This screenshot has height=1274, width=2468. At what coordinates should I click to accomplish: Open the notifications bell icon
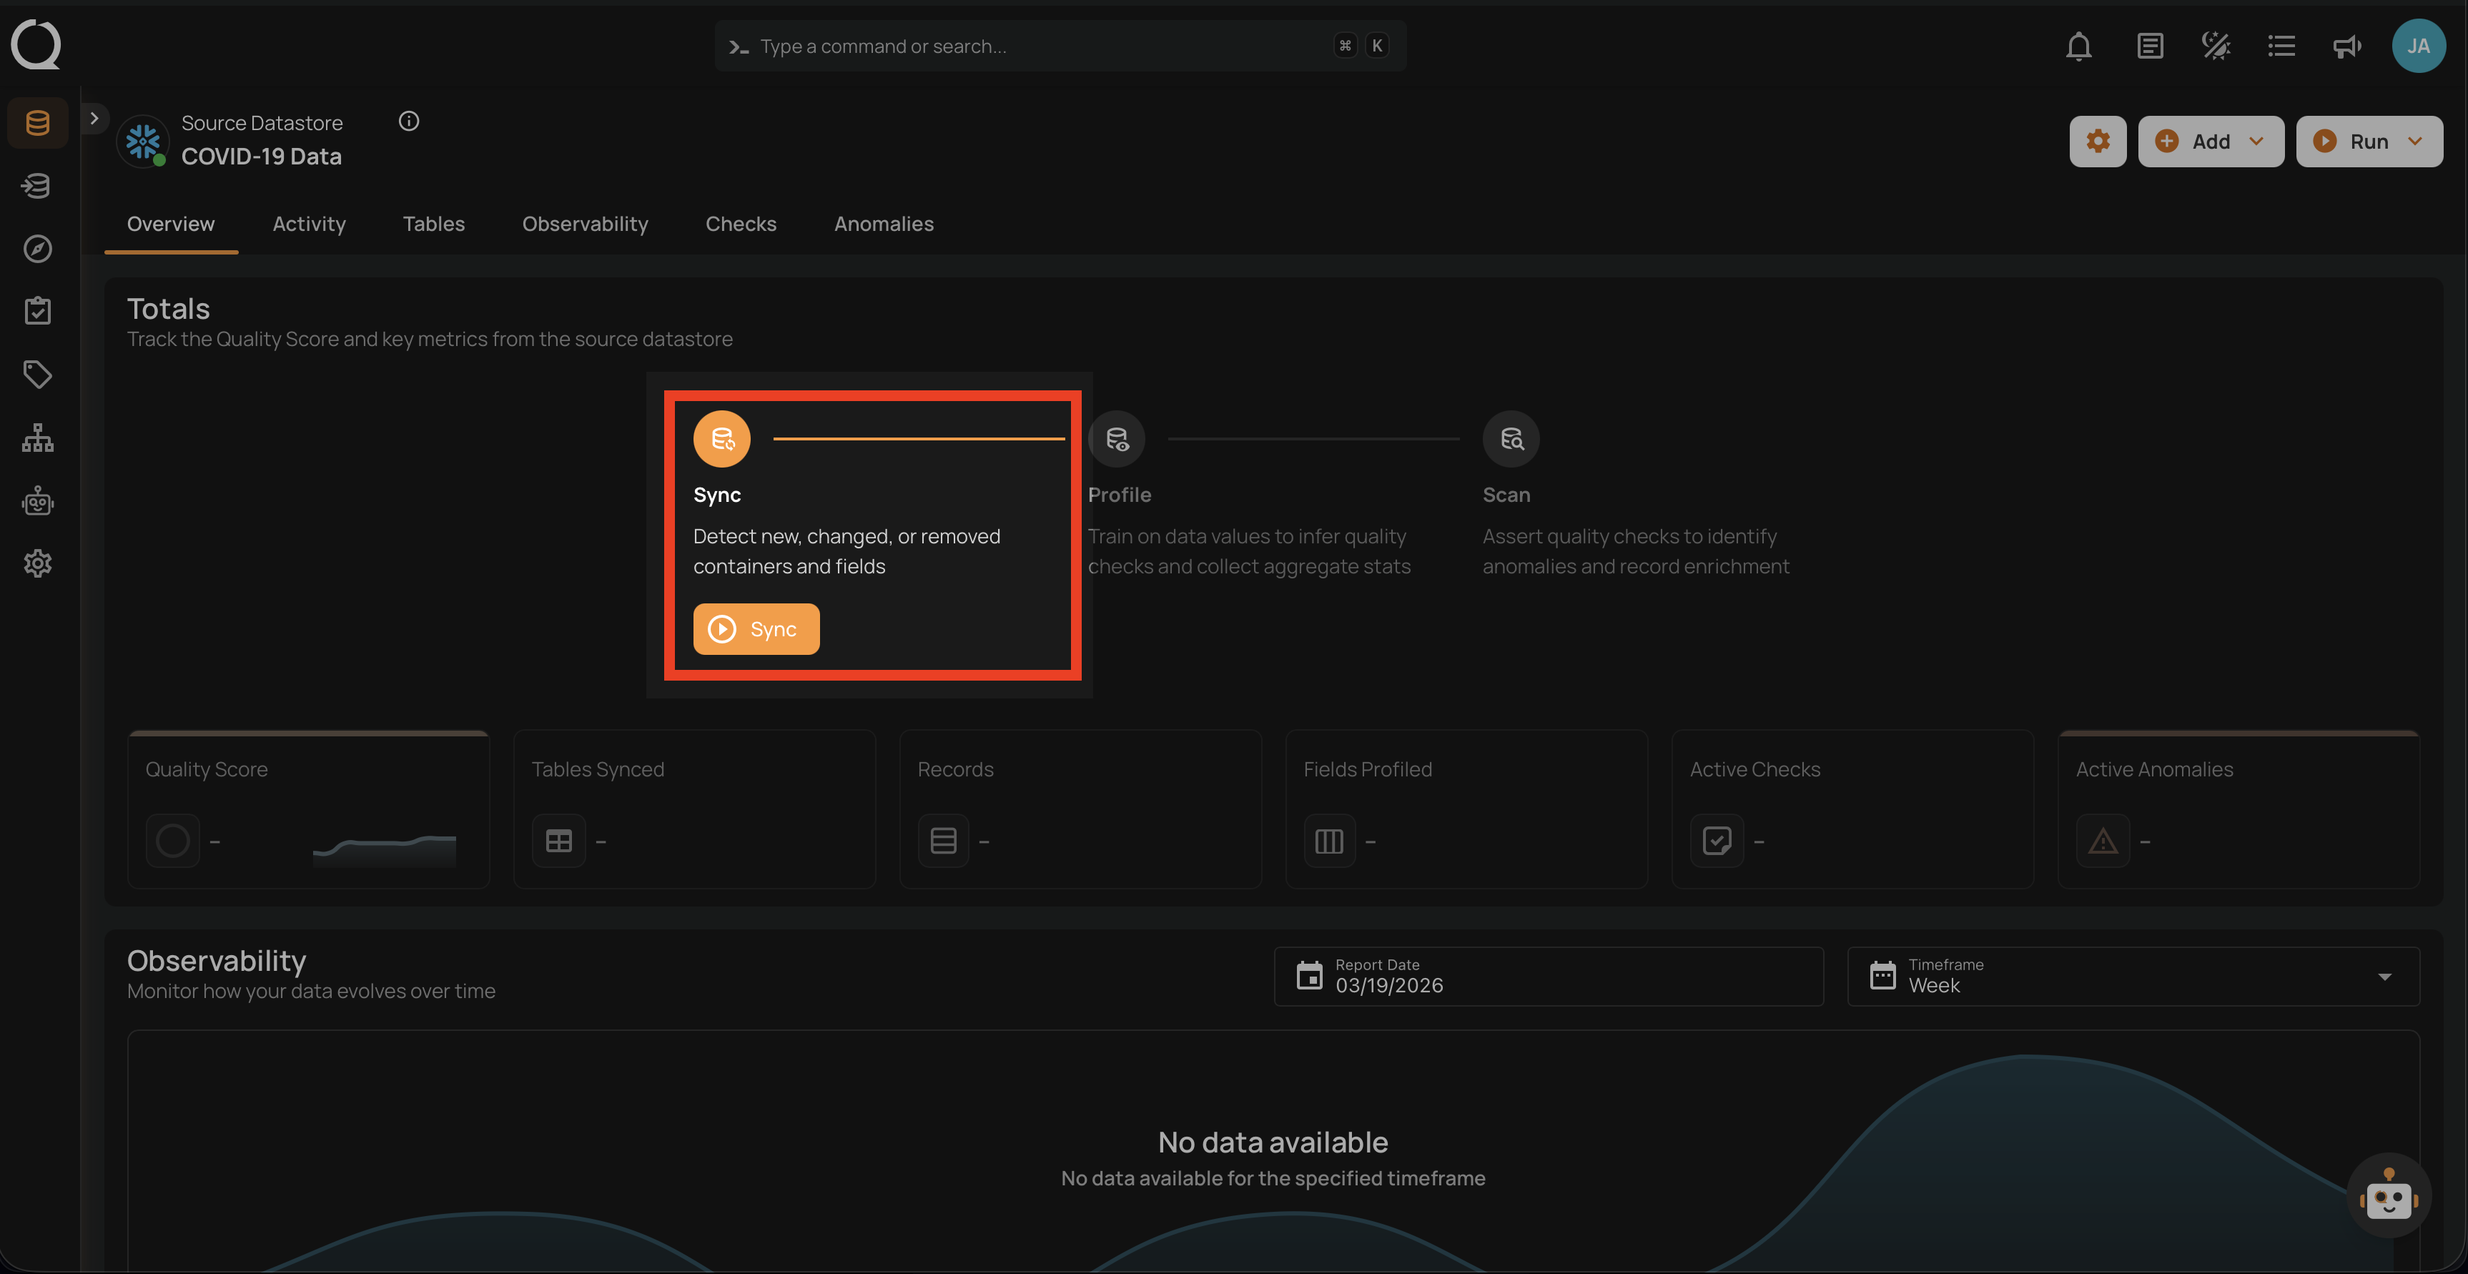2078,46
